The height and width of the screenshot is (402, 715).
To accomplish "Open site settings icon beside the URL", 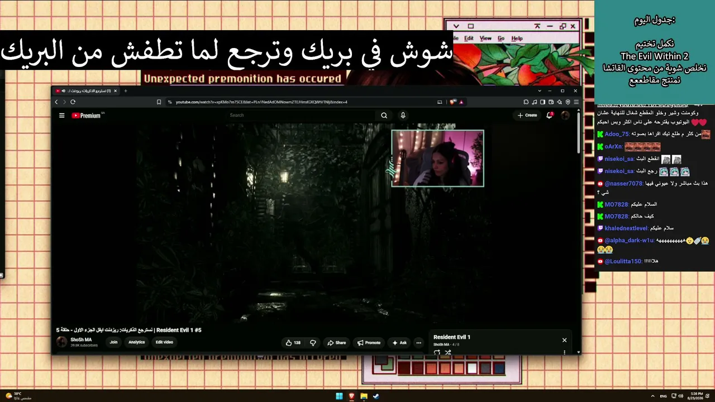I will coord(169,102).
